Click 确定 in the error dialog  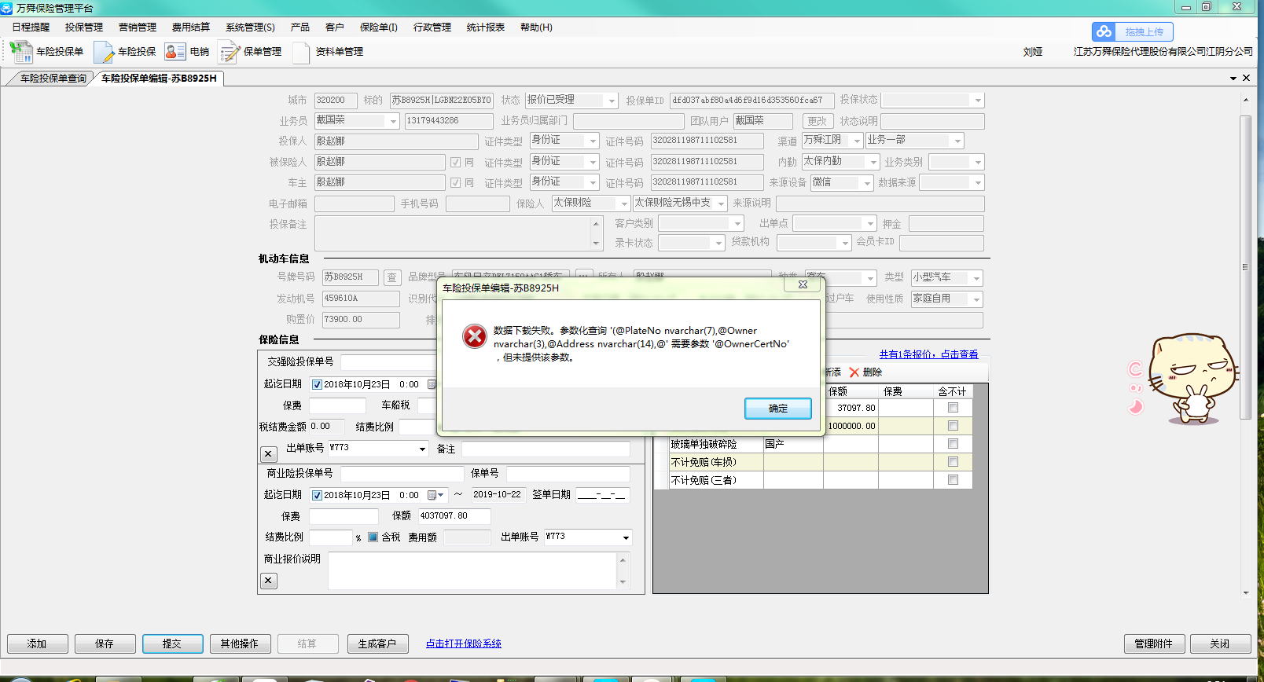tap(777, 409)
